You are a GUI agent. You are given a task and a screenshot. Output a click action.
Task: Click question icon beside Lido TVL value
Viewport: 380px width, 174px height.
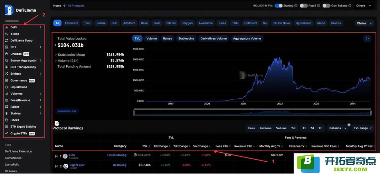click(x=135, y=155)
